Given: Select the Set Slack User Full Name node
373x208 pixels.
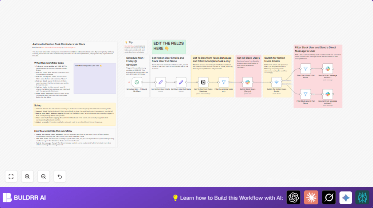Looking at the screenshot, I should (x=181, y=82).
